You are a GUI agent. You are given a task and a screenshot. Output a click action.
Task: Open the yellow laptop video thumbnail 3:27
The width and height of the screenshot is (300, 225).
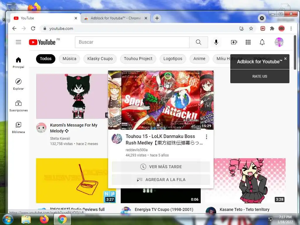coord(72,180)
